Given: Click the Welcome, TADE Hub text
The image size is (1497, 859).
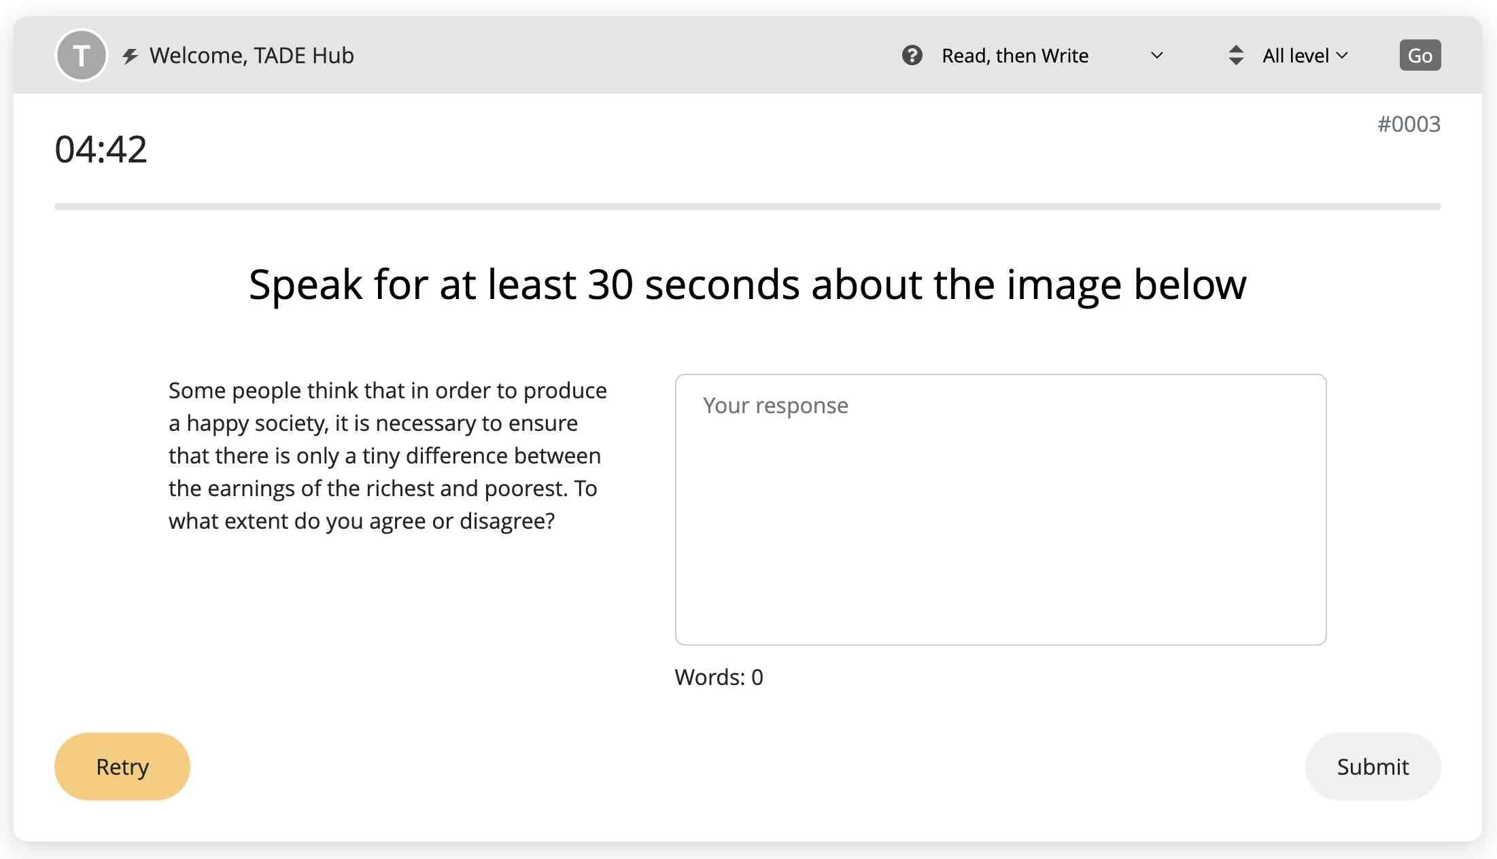Looking at the screenshot, I should [x=252, y=56].
